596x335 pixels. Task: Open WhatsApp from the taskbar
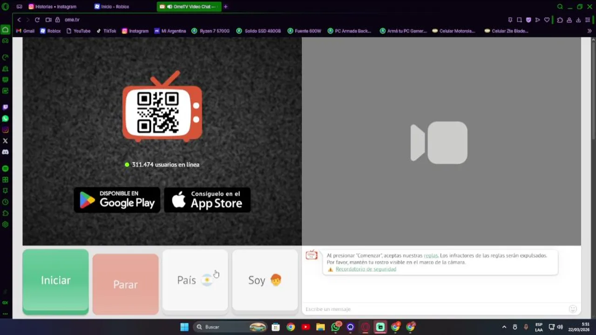pyautogui.click(x=335, y=327)
